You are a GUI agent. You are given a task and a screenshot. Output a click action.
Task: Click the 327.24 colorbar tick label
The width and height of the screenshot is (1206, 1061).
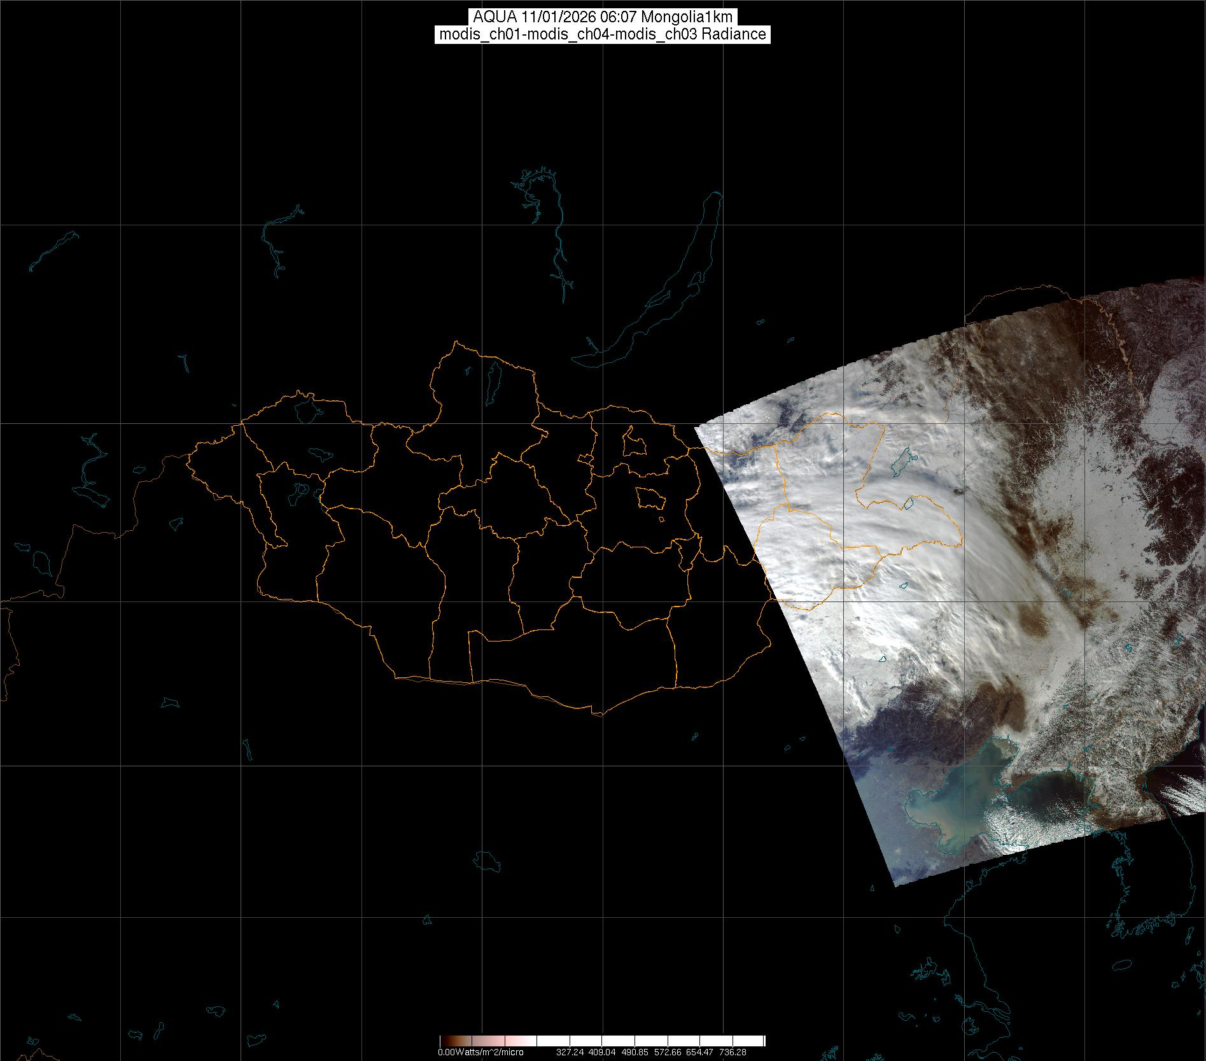(x=570, y=1052)
